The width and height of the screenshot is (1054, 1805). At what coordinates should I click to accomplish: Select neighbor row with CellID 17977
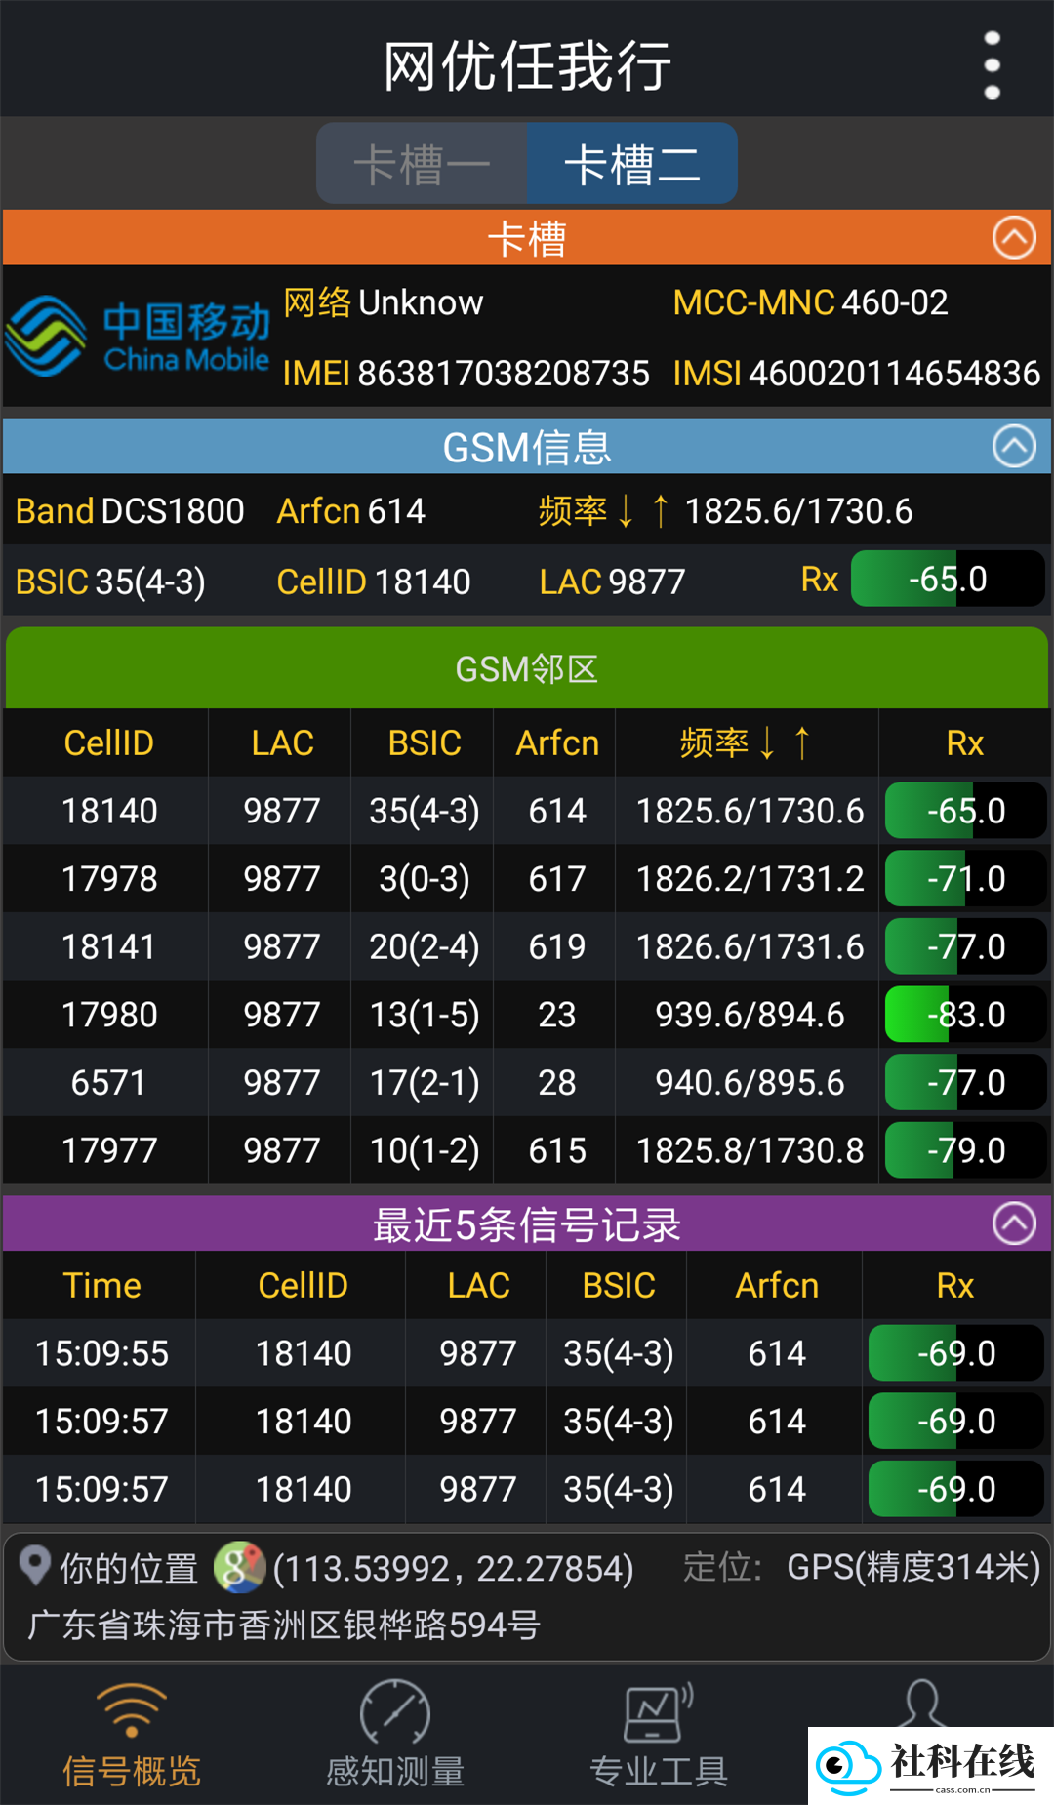click(527, 1150)
